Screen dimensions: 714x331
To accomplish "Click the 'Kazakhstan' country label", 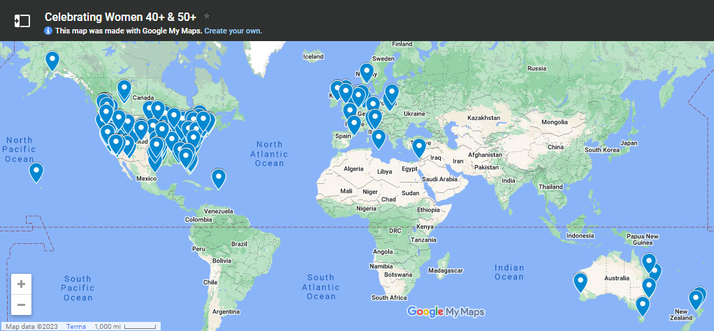I will pyautogui.click(x=483, y=118).
